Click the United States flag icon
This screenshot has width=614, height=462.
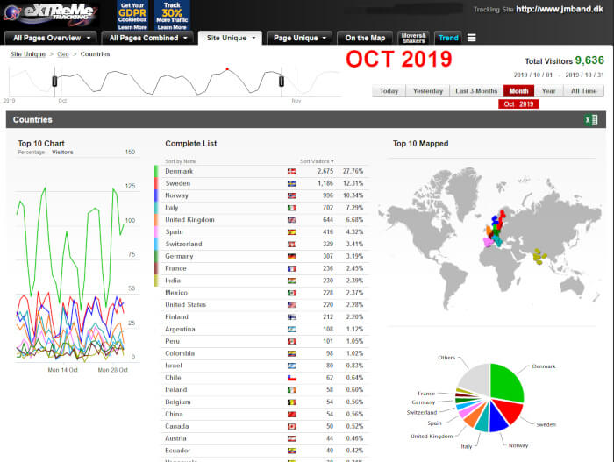292,305
